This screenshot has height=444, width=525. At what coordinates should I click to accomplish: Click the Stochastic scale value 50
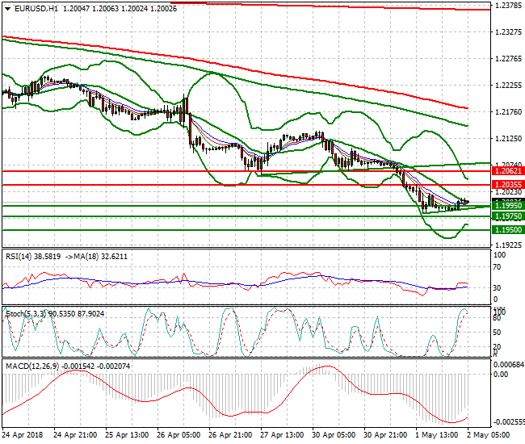point(498,333)
